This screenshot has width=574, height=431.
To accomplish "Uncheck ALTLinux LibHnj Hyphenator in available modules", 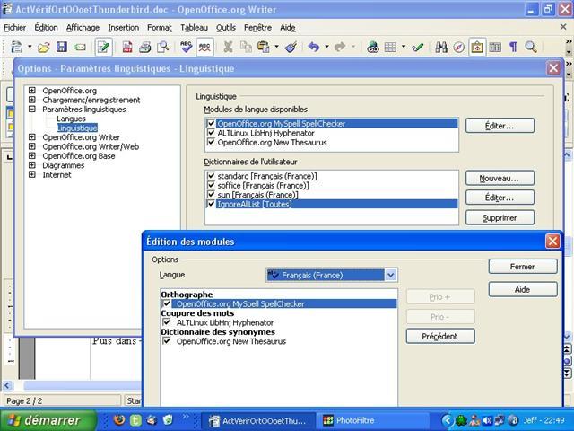I will click(x=211, y=133).
